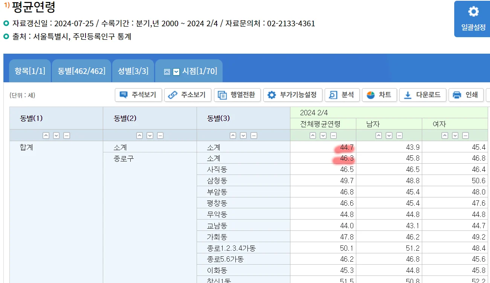Image resolution: width=490 pixels, height=283 pixels.
Task: Click the 인쇄 print button
Action: [466, 95]
